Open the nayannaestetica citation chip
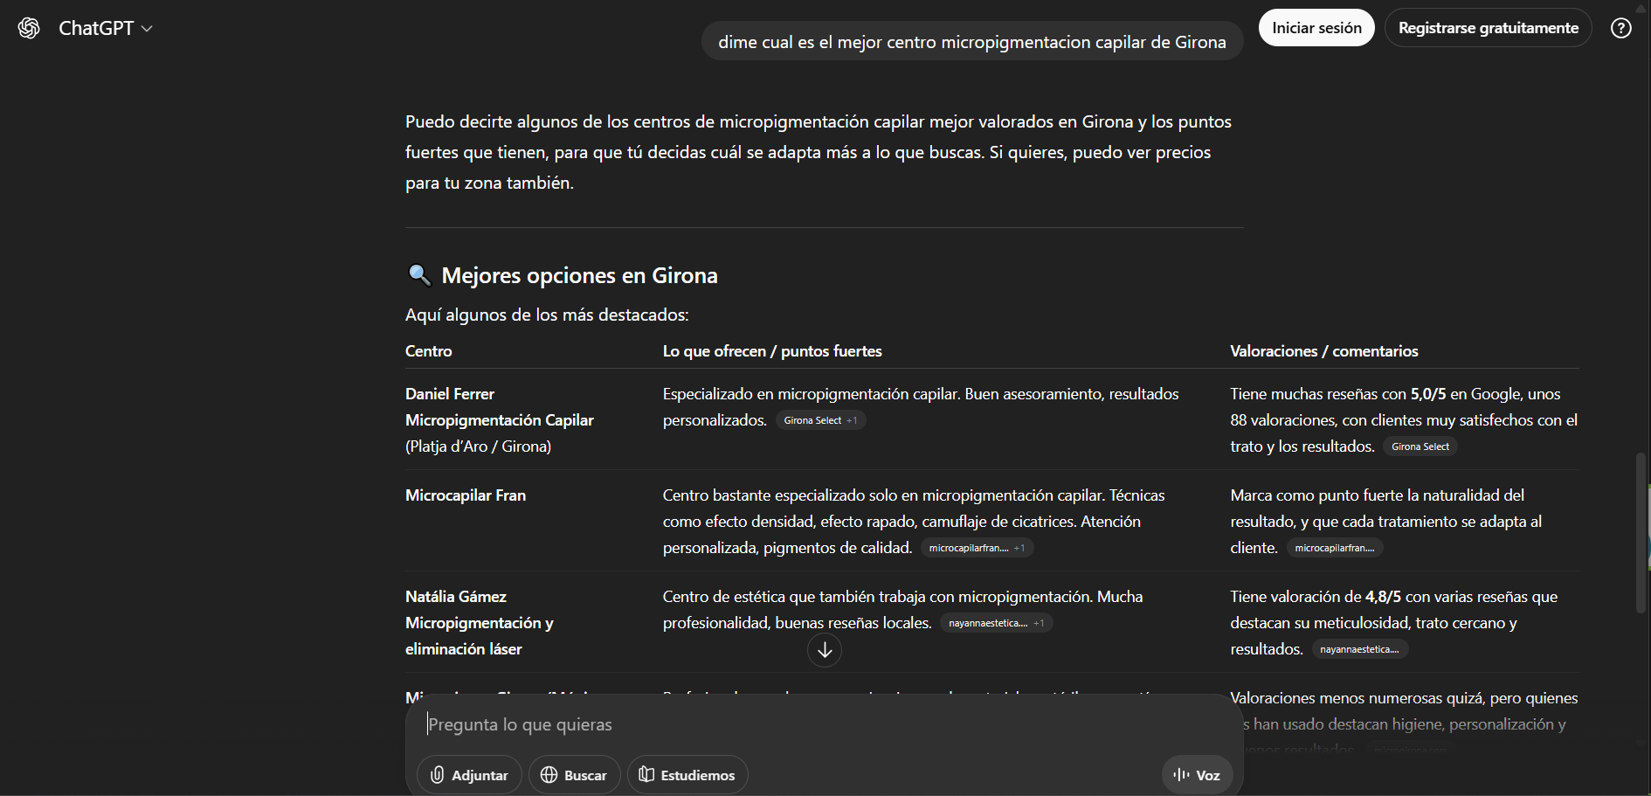 point(988,623)
